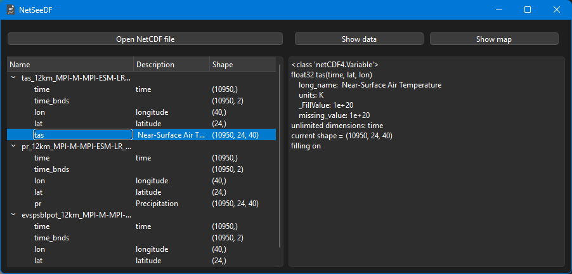
Task: Minimize the NetSeeDF window
Action: (x=498, y=10)
